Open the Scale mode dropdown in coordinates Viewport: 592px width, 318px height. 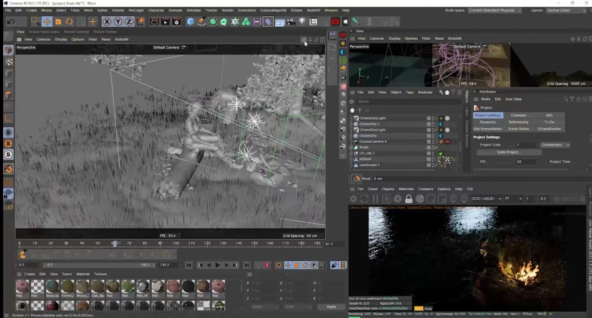[298, 307]
